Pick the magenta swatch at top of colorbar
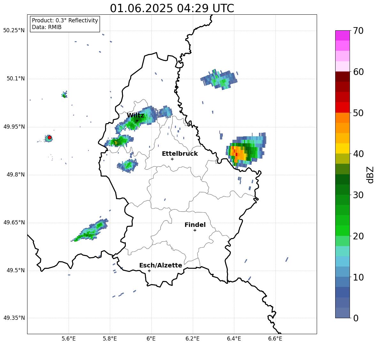 tap(342, 36)
